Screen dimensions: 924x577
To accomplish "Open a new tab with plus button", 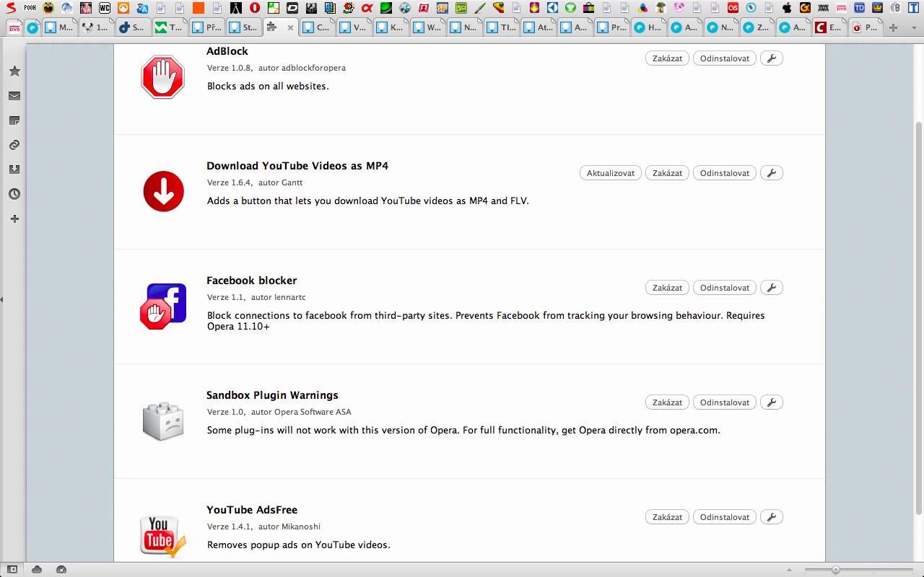I will 893,27.
